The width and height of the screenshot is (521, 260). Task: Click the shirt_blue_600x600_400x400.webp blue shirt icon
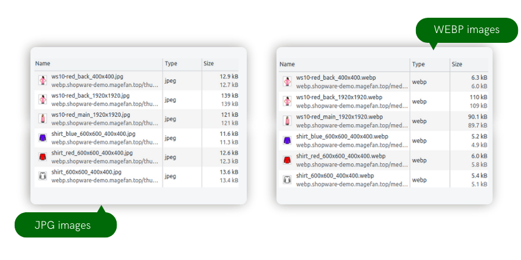tap(287, 140)
